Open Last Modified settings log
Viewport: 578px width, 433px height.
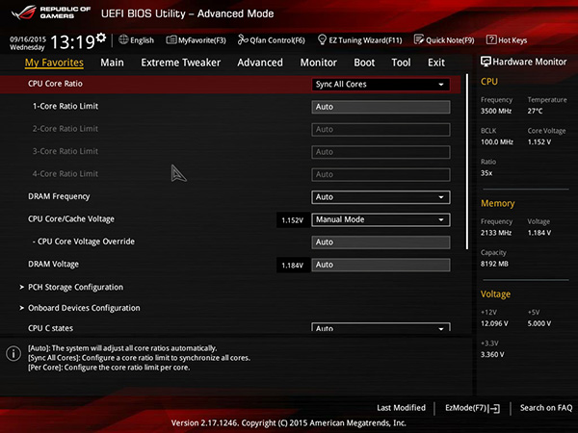(x=401, y=408)
